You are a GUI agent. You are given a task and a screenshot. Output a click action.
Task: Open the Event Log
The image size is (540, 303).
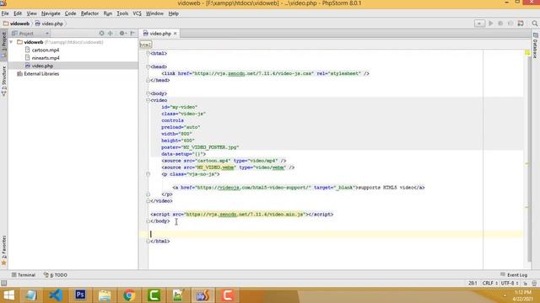(x=514, y=275)
